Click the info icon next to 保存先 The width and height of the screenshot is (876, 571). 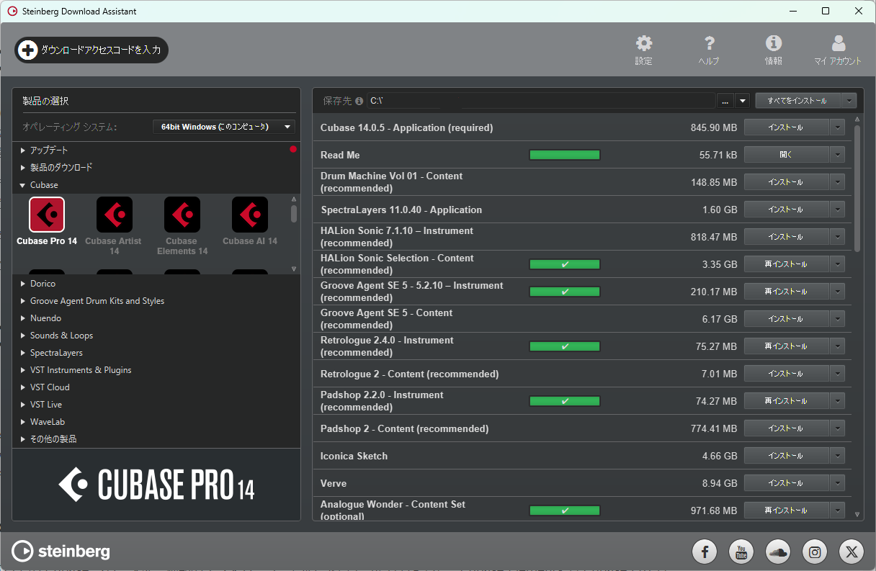click(x=359, y=101)
